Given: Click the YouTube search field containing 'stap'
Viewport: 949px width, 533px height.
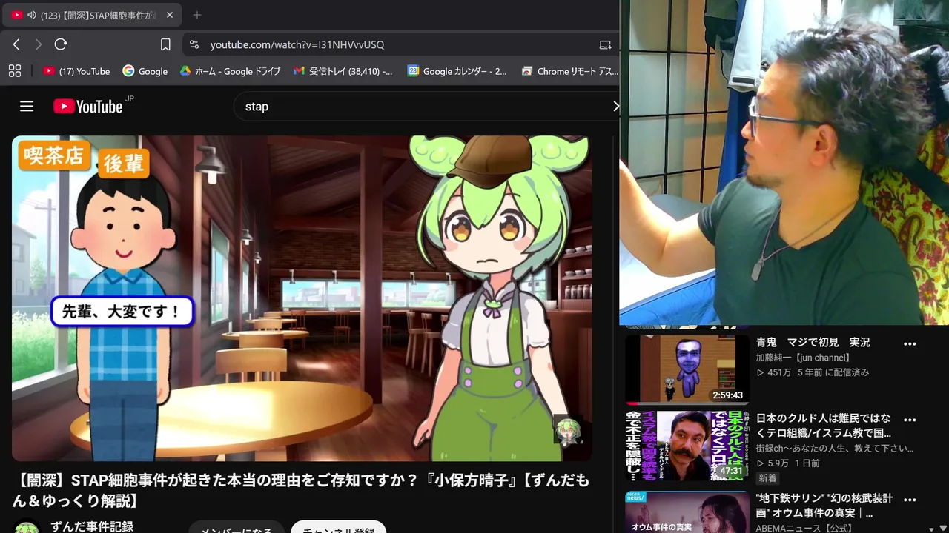Looking at the screenshot, I should click(x=426, y=107).
